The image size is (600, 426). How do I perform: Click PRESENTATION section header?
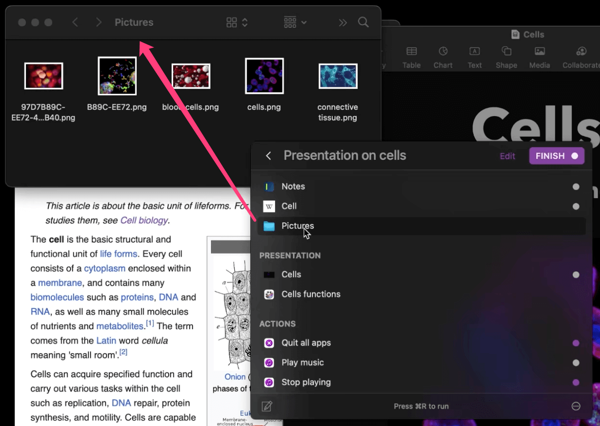pyautogui.click(x=290, y=256)
